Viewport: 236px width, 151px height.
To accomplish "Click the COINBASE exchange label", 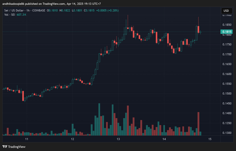I will pyautogui.click(x=39, y=10).
